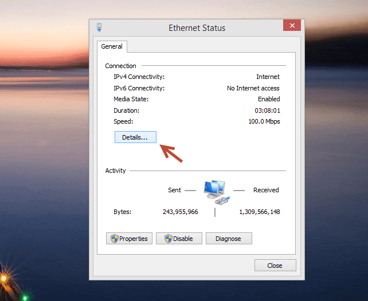Open the Details... connection info

click(x=135, y=137)
